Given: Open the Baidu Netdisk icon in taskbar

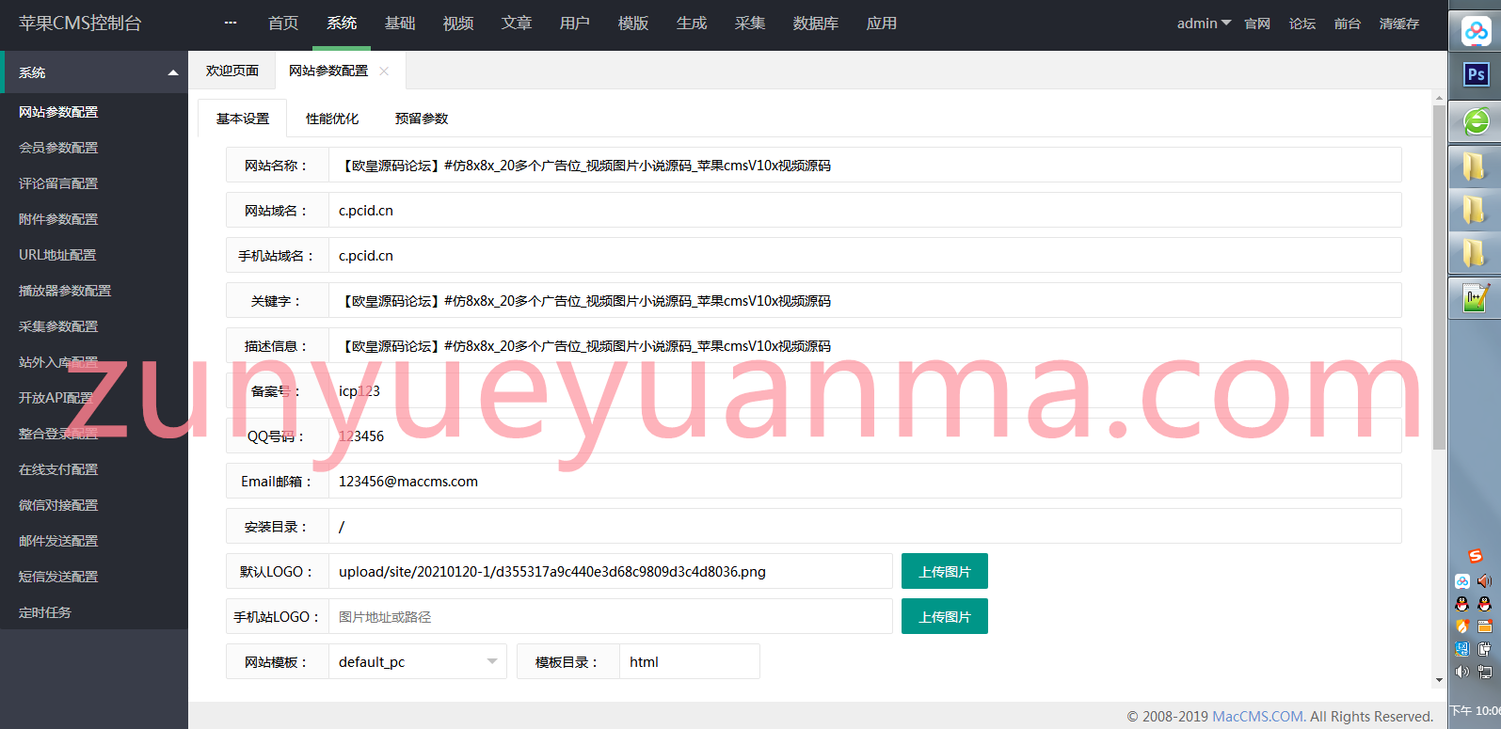Looking at the screenshot, I should coord(1476,31).
